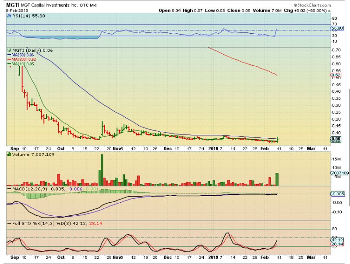Open the StockCharts.com watermark link
Viewport: 350px width, 264px height.
point(312,5)
